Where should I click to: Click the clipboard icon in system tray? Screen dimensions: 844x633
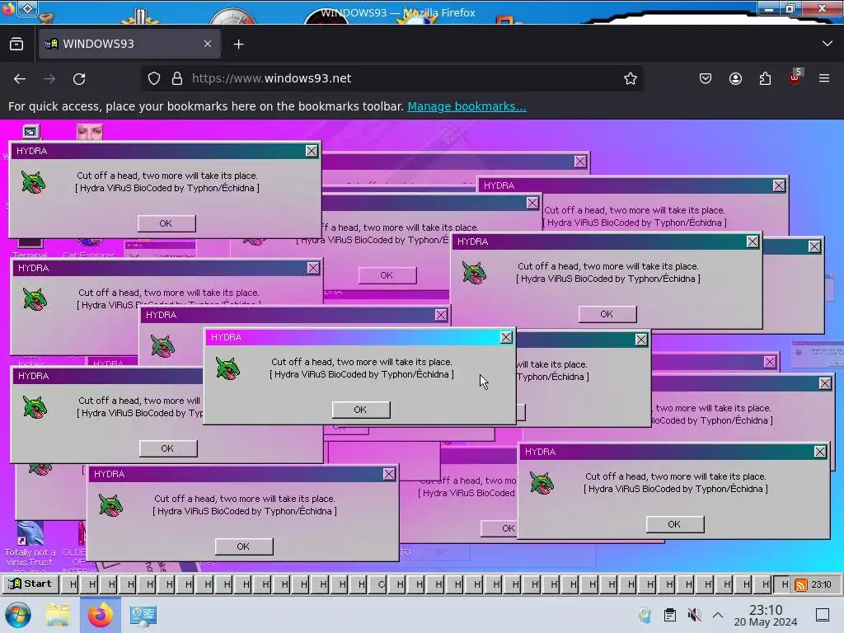[x=669, y=615]
